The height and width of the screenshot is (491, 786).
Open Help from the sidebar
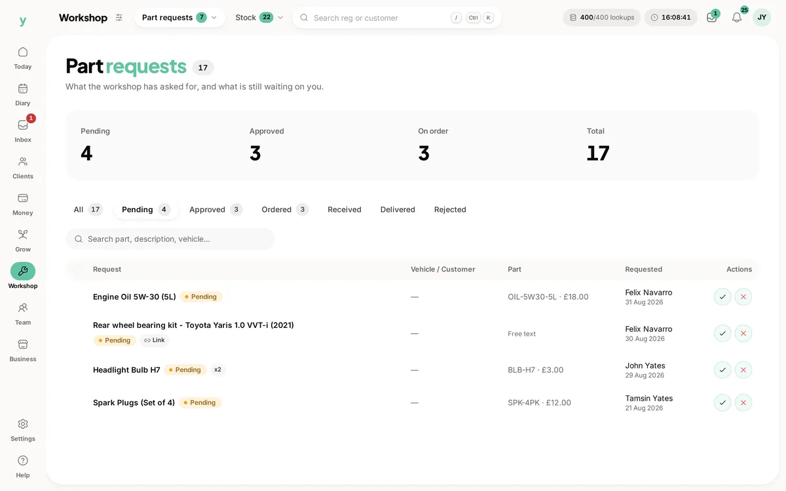pyautogui.click(x=23, y=467)
